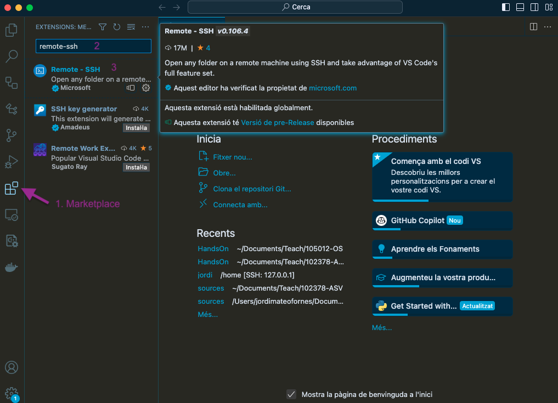Open recent sources in Teach/102378-ASV
Screen dimensions: 558x403
pyautogui.click(x=211, y=288)
